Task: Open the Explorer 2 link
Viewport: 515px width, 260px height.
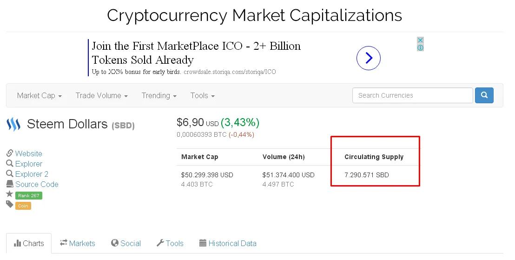Action: pyautogui.click(x=32, y=174)
